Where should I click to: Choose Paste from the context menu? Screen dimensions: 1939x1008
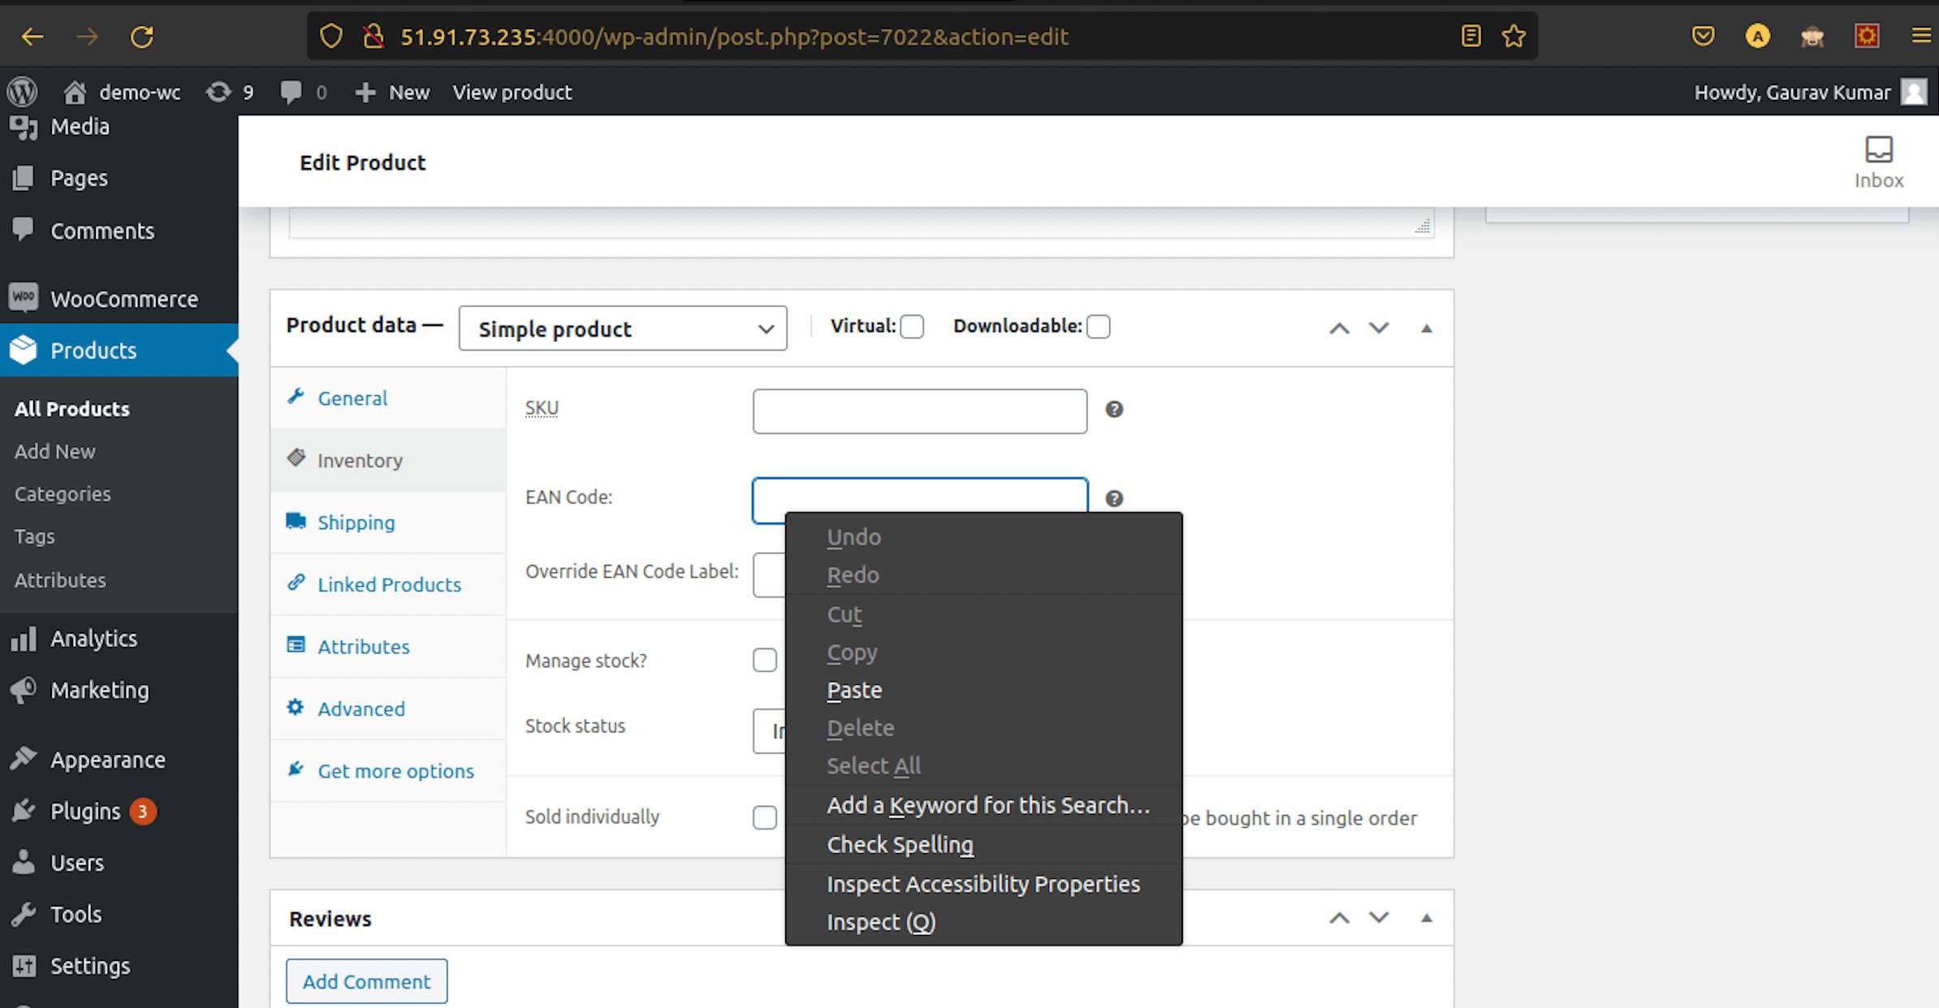(x=854, y=690)
